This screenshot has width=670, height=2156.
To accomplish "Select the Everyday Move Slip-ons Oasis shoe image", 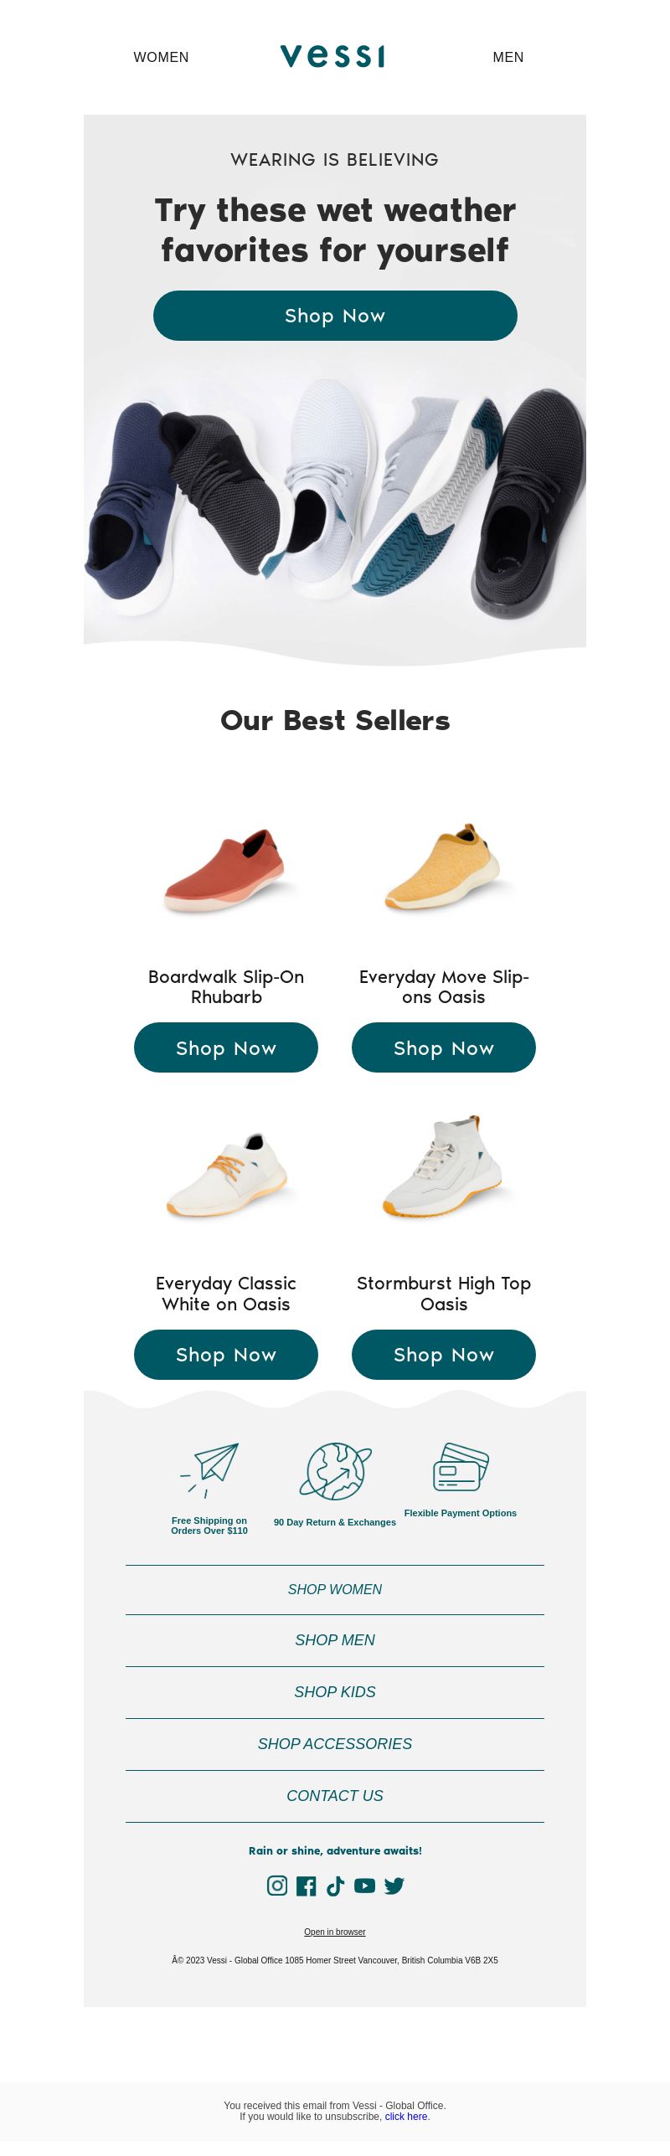I will click(444, 867).
